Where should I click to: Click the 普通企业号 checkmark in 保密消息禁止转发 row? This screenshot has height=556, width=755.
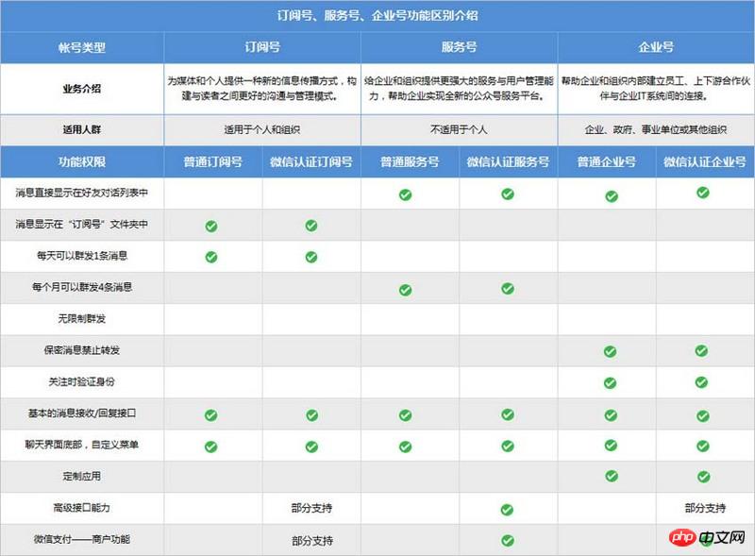point(610,351)
